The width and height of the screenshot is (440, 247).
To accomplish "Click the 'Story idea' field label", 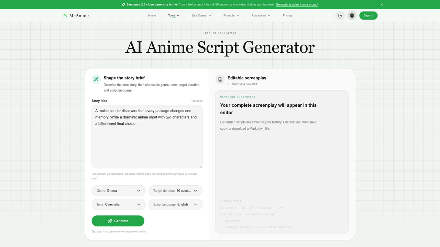I will pyautogui.click(x=99, y=101).
